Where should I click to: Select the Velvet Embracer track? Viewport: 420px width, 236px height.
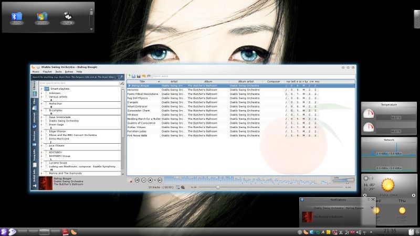pos(241,106)
